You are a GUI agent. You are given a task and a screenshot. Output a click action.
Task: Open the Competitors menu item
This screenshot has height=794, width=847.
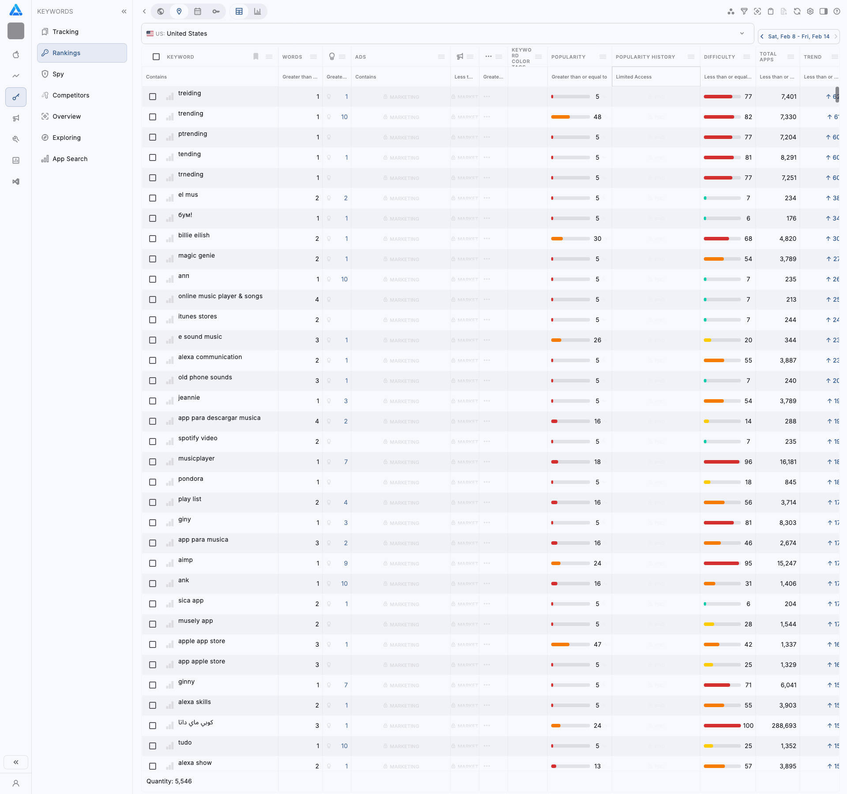click(x=71, y=95)
